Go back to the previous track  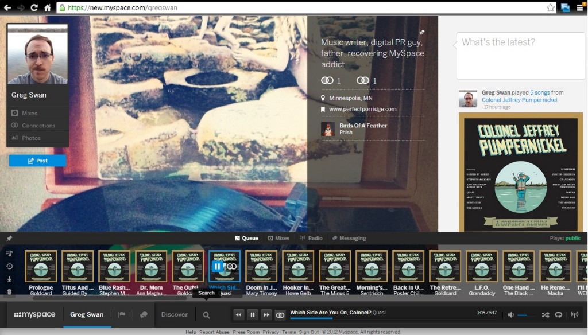coord(238,315)
